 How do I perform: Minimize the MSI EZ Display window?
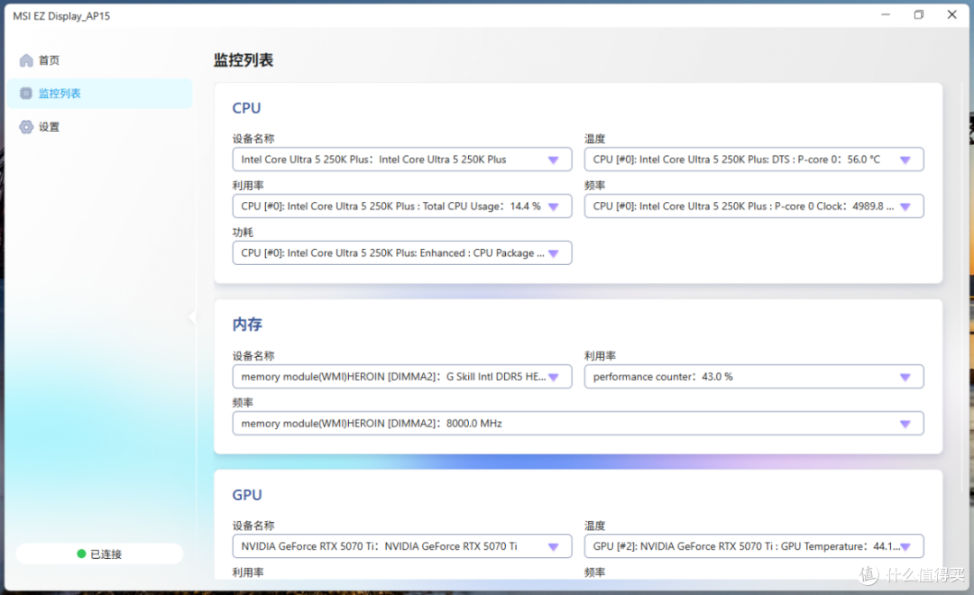pyautogui.click(x=886, y=14)
